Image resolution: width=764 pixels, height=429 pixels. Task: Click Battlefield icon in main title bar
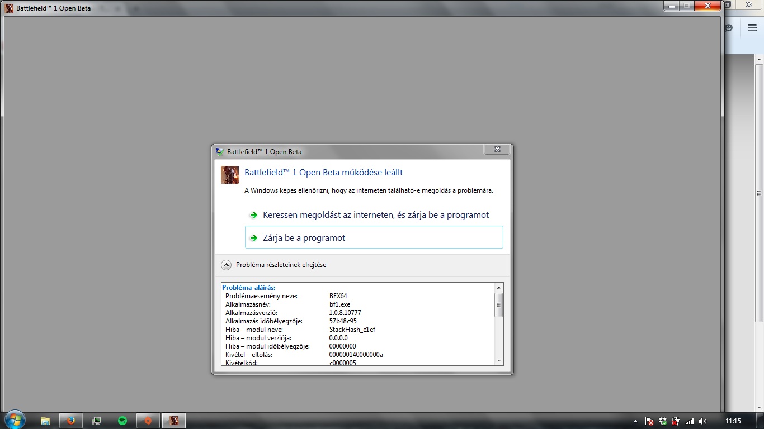tap(10, 8)
